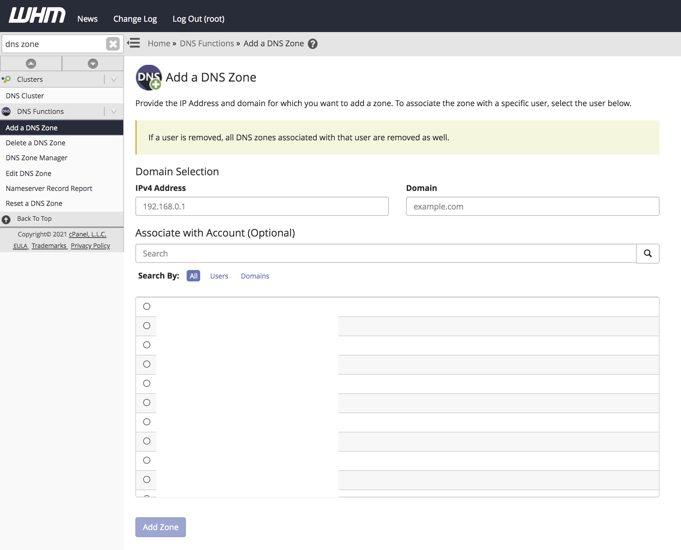Clear the dns zone search box
The image size is (681, 550).
click(113, 44)
